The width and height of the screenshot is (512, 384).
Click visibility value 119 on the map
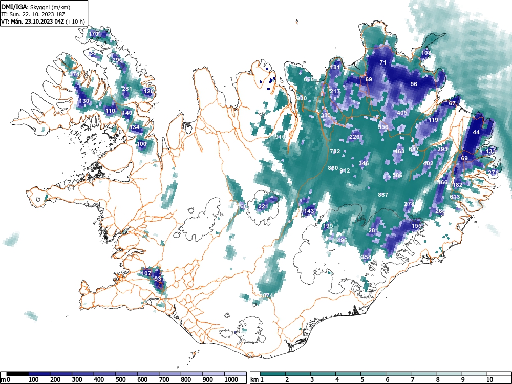click(x=433, y=120)
